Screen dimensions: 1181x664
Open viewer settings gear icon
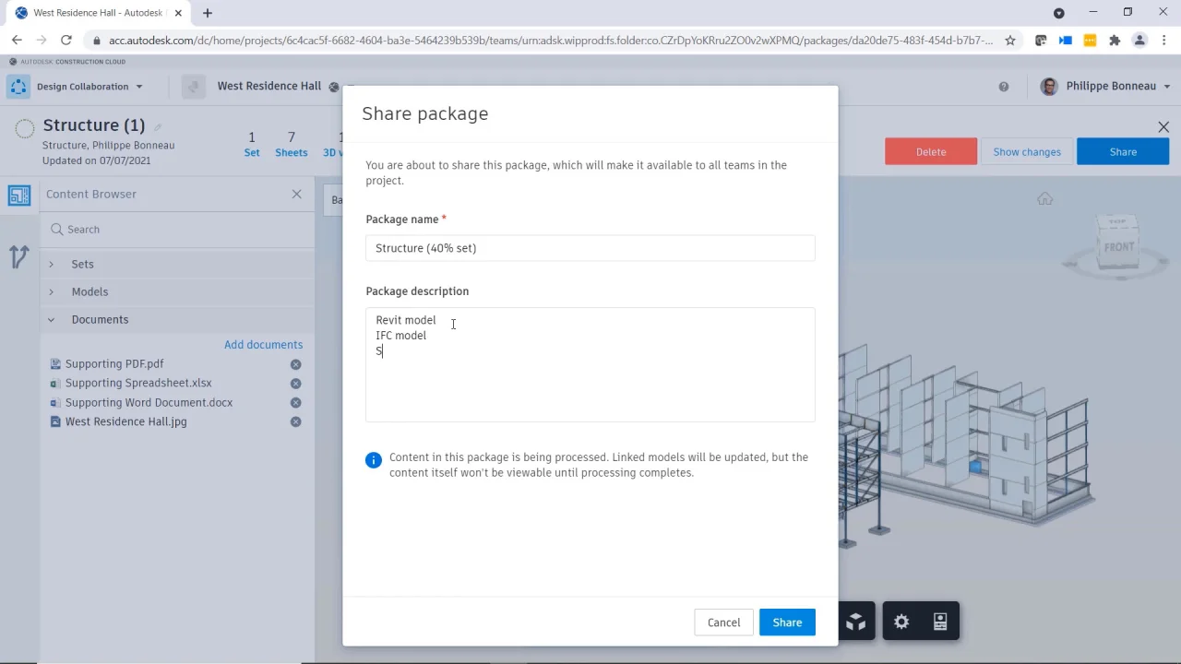[x=901, y=622]
